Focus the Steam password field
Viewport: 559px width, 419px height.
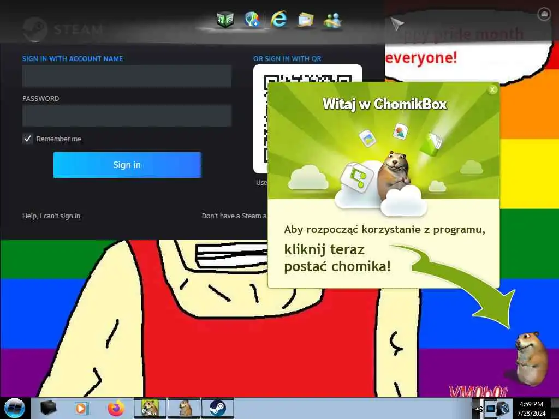[127, 116]
